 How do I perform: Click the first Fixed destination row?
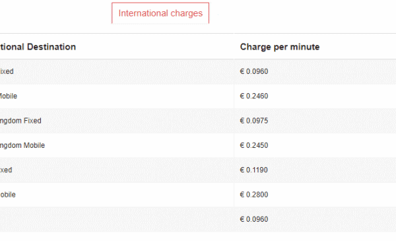tap(117, 71)
